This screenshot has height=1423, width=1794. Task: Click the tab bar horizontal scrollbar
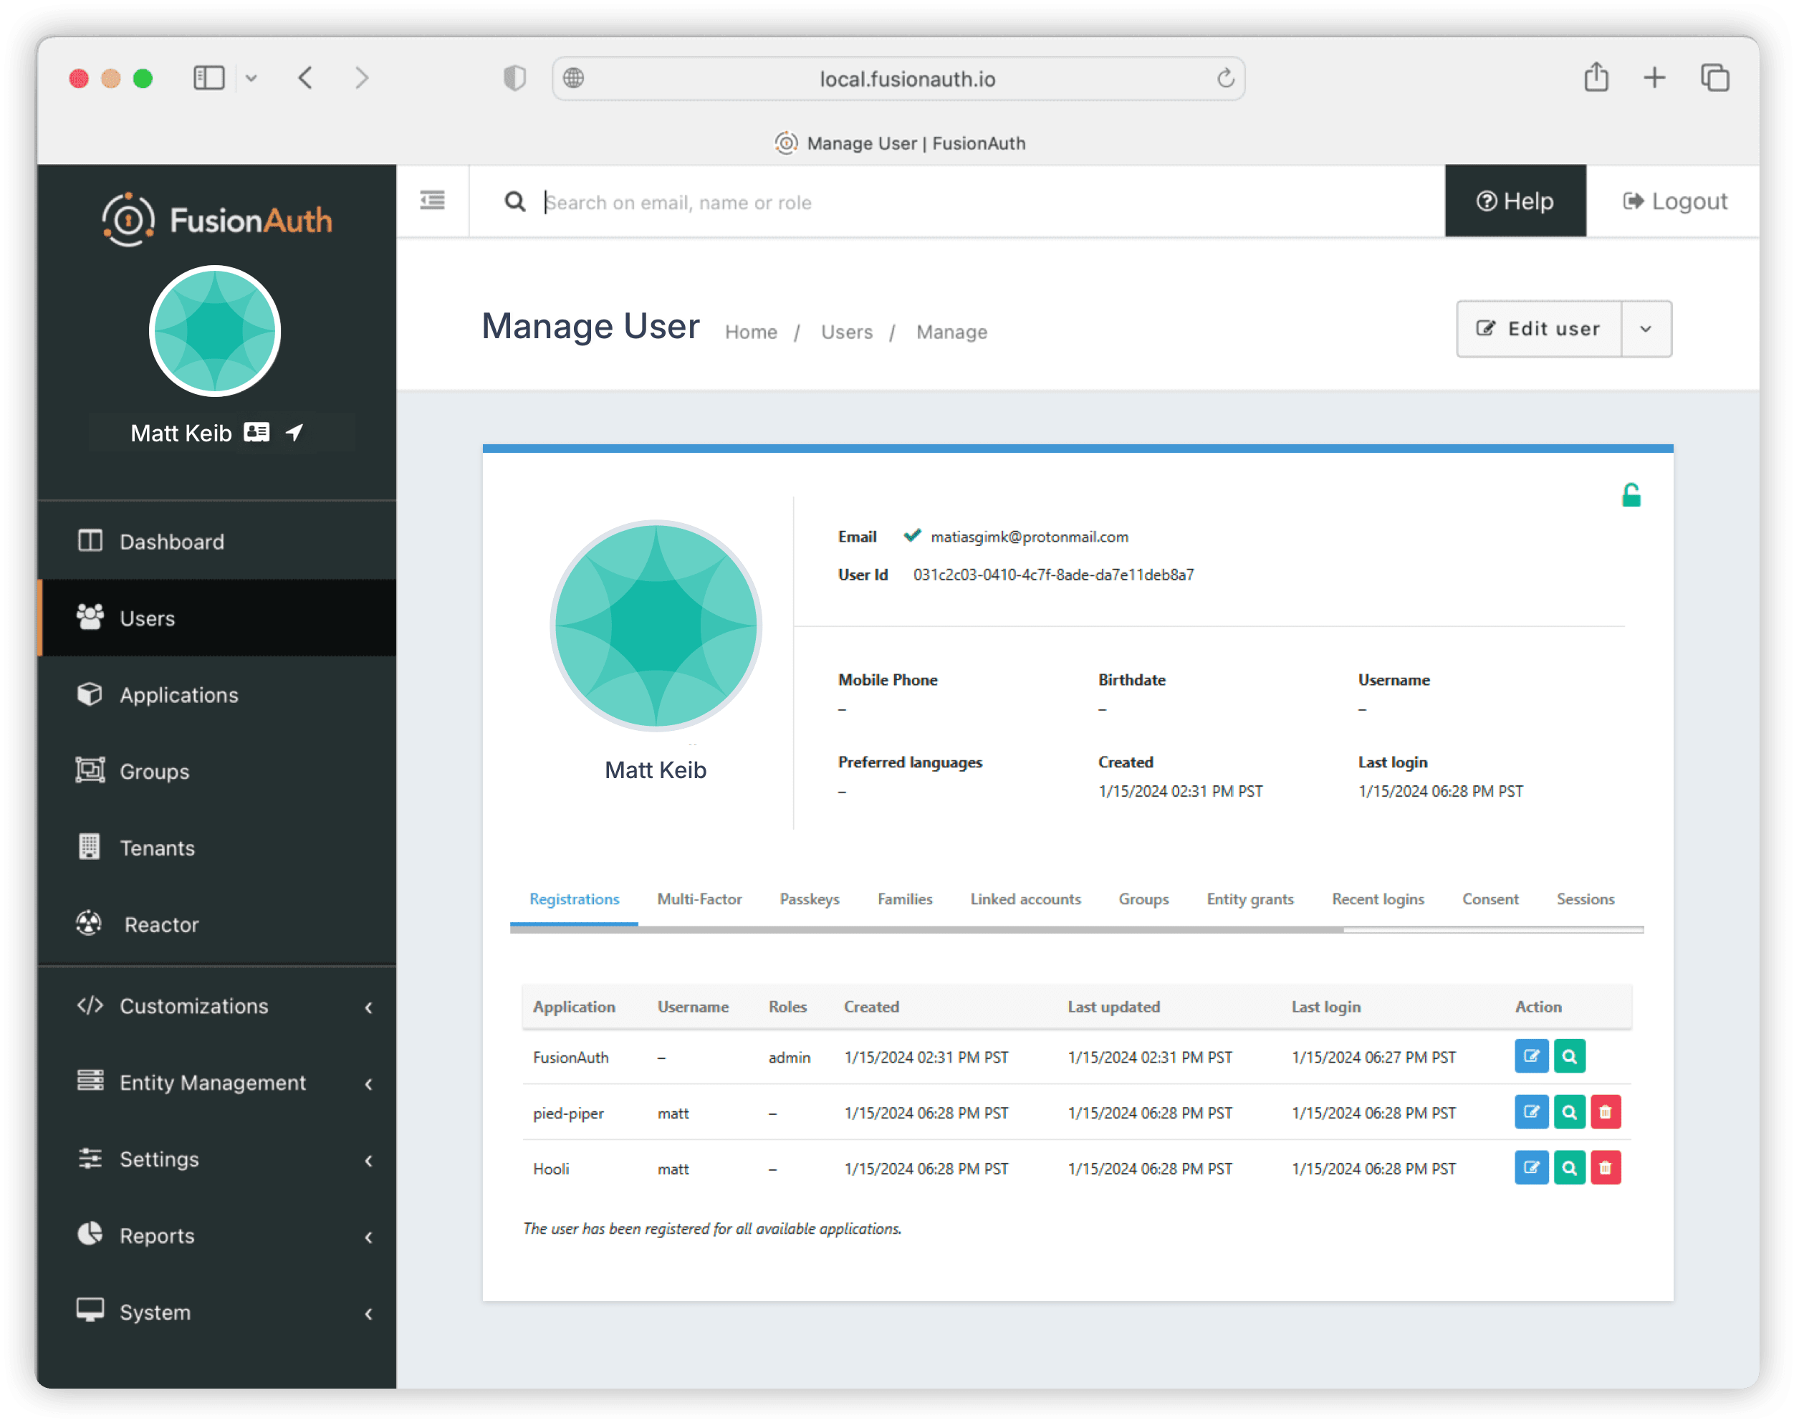(926, 929)
